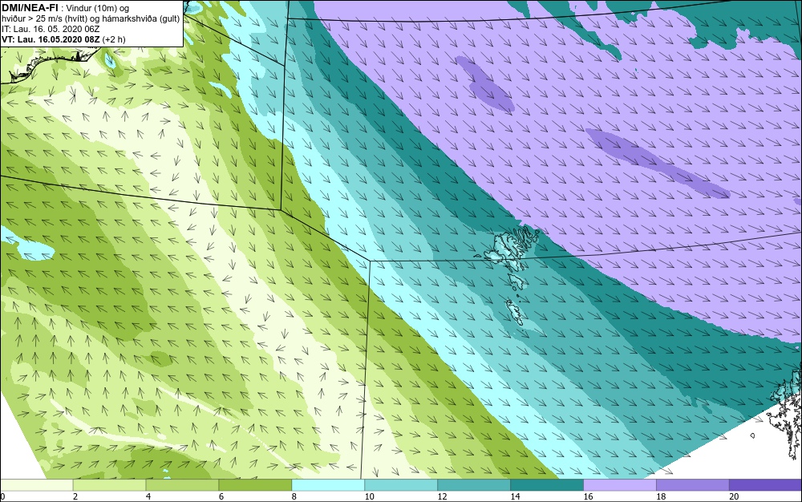The height and width of the screenshot is (502, 802).
Task: Select the 16–18 m/s lavender legend swatch
Action: tap(619, 484)
